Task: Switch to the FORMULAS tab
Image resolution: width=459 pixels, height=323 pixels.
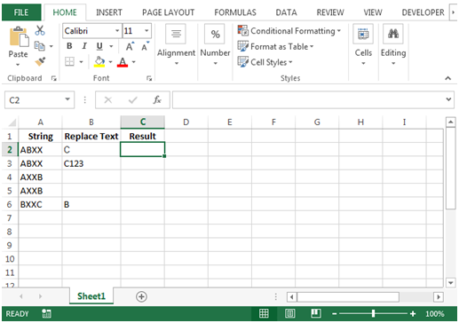Action: coord(235,12)
